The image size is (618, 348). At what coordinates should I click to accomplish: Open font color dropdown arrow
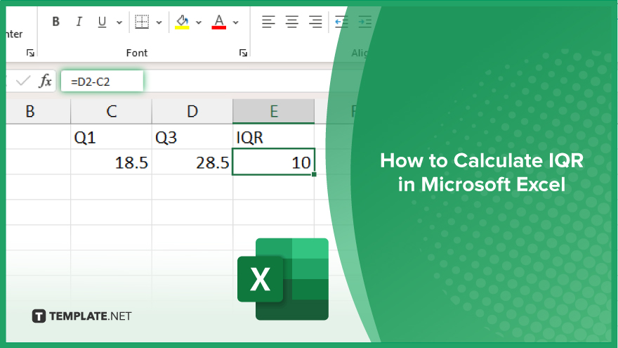tap(236, 22)
